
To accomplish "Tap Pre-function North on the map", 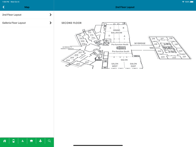I will click(120, 45).
